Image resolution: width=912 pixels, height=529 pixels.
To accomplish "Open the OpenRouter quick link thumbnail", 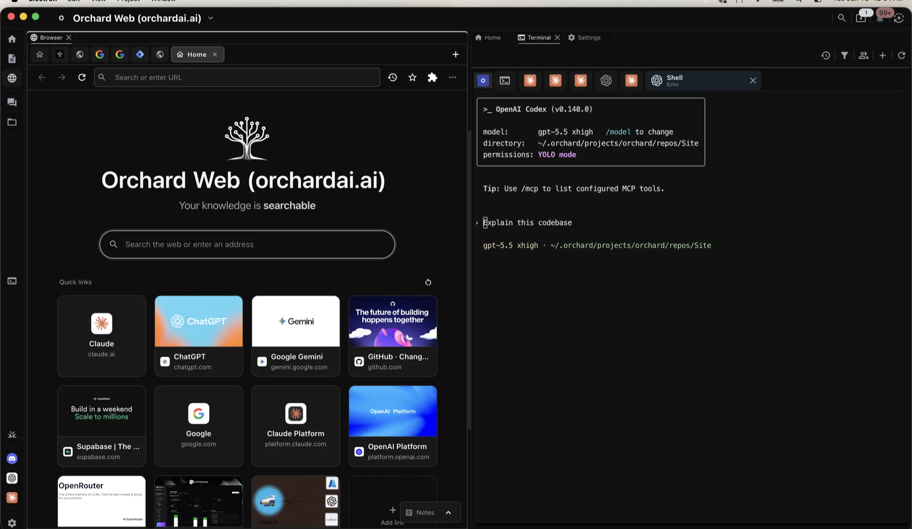I will [101, 501].
